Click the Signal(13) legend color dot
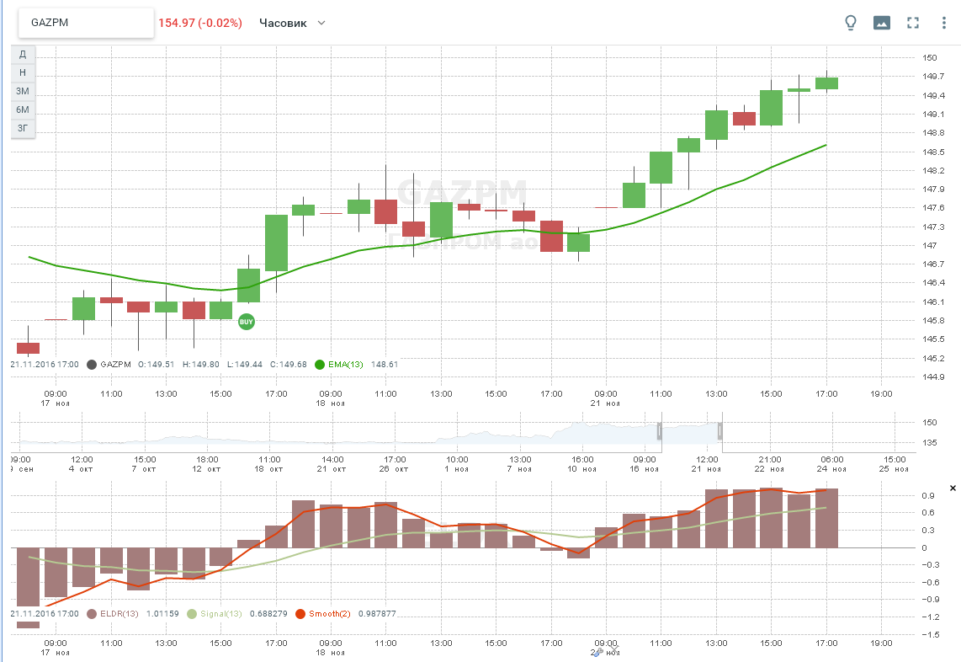Viewport: 961px width, 662px height. pos(192,613)
